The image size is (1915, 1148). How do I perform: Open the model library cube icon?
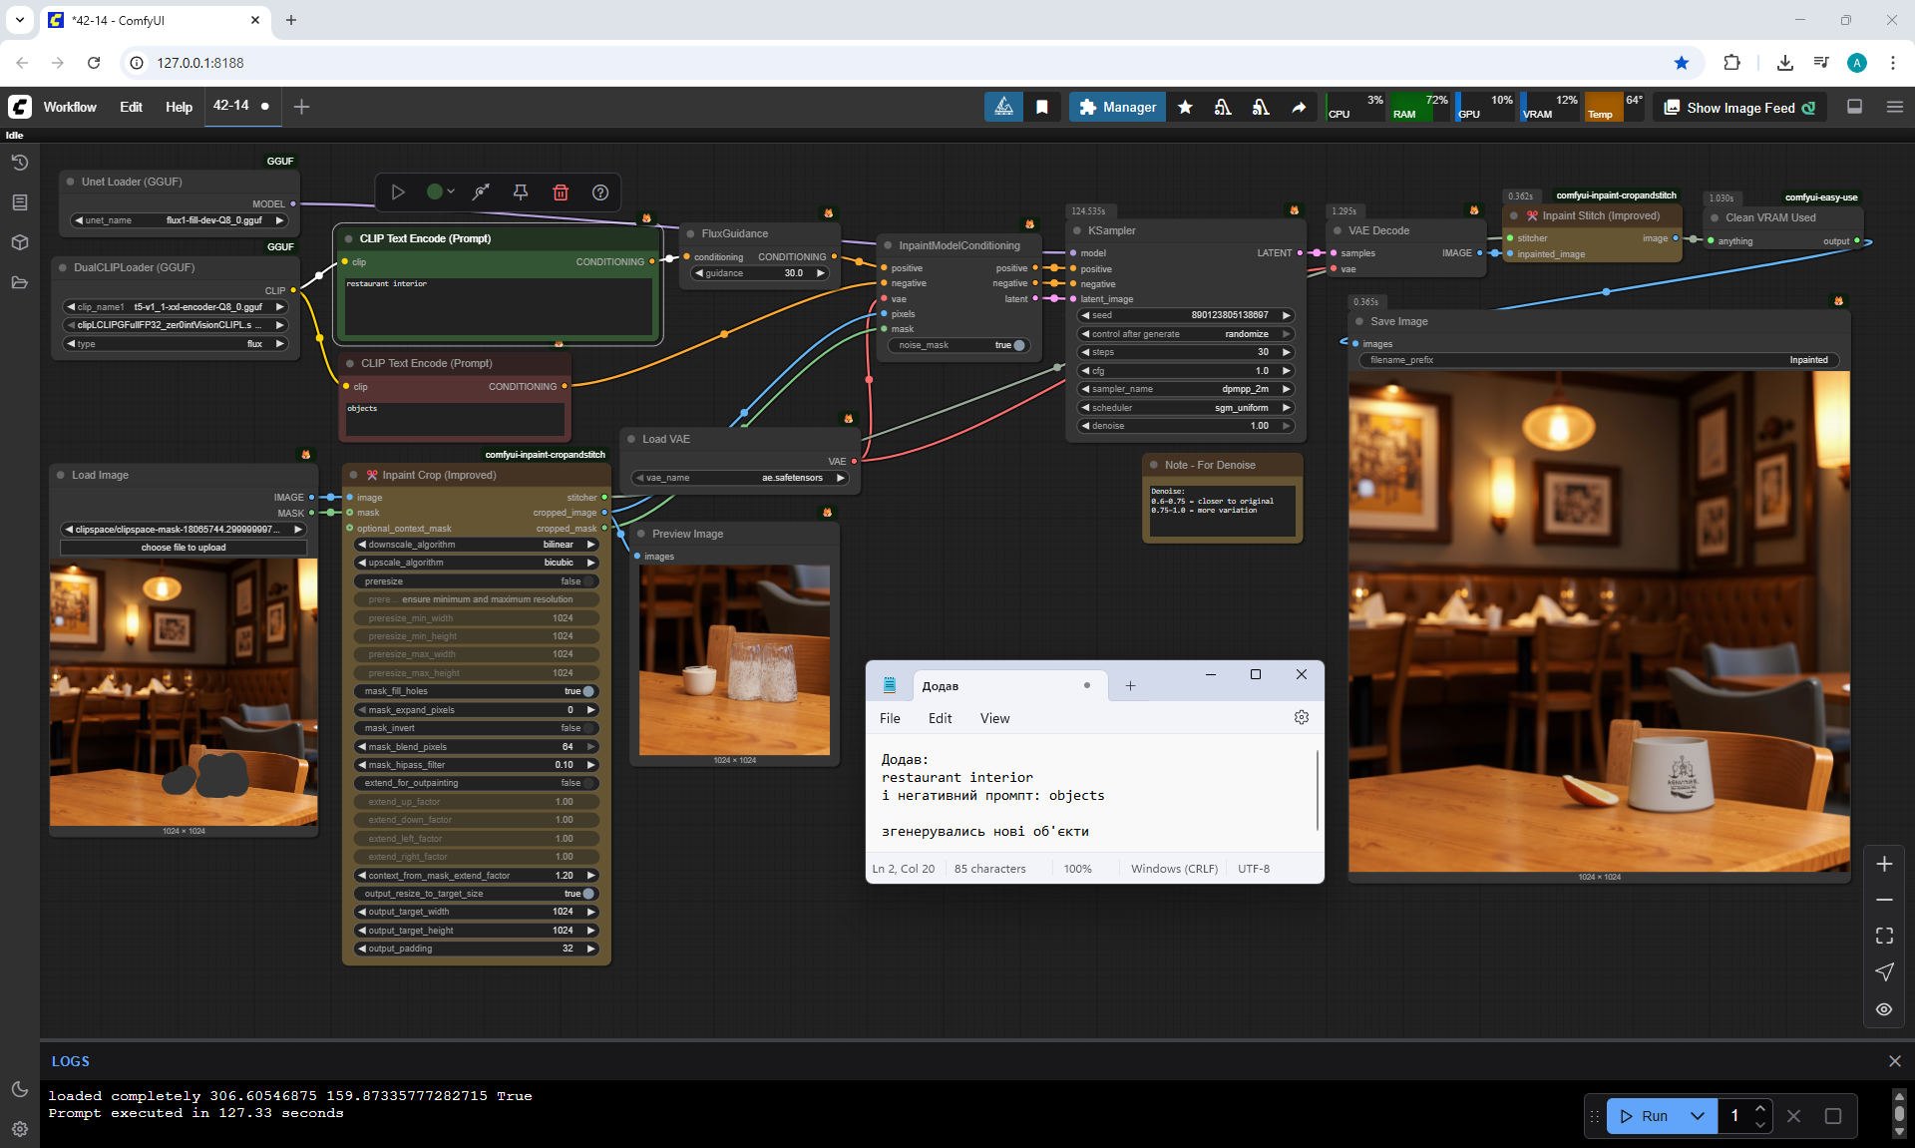[19, 242]
